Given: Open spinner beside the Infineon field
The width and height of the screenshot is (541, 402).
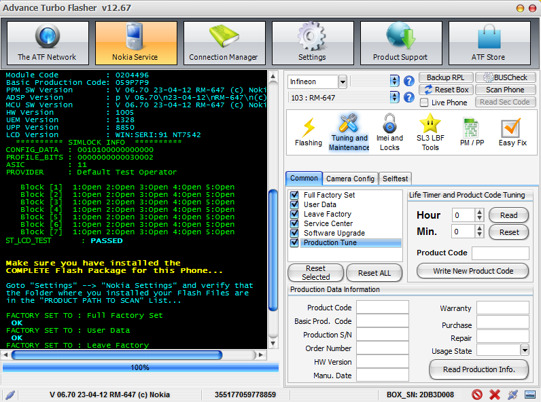Looking at the screenshot, I should coord(394,81).
